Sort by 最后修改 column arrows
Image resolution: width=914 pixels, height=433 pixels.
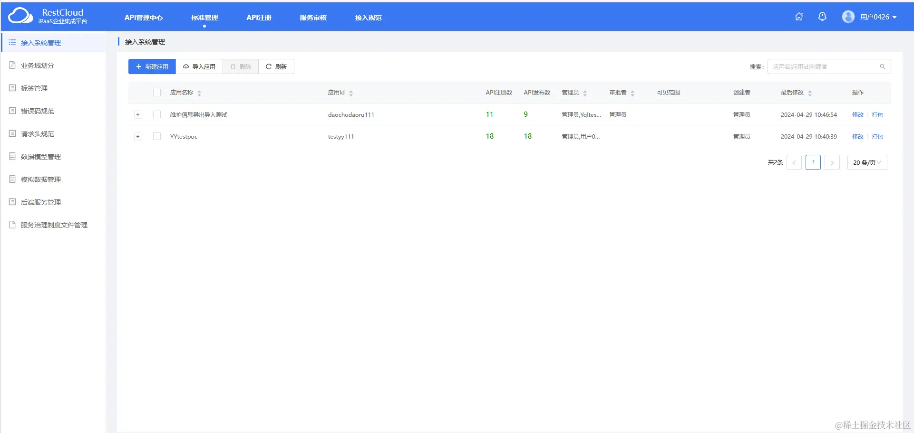pos(810,93)
